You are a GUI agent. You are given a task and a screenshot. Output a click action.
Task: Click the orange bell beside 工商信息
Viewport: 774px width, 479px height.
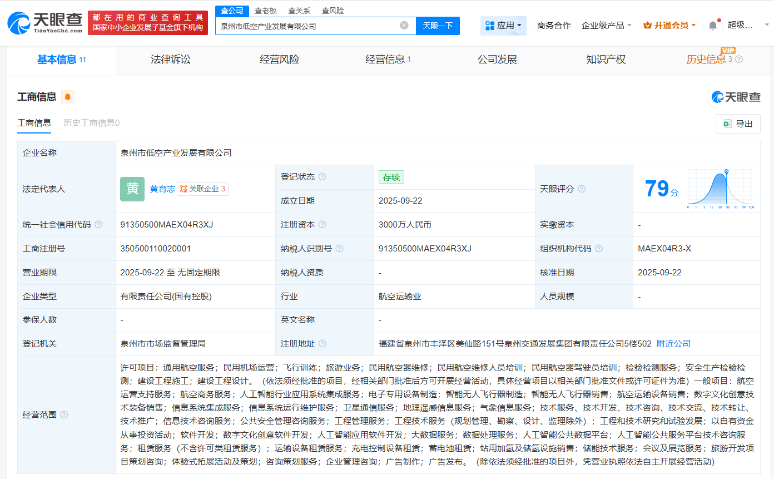pos(67,97)
